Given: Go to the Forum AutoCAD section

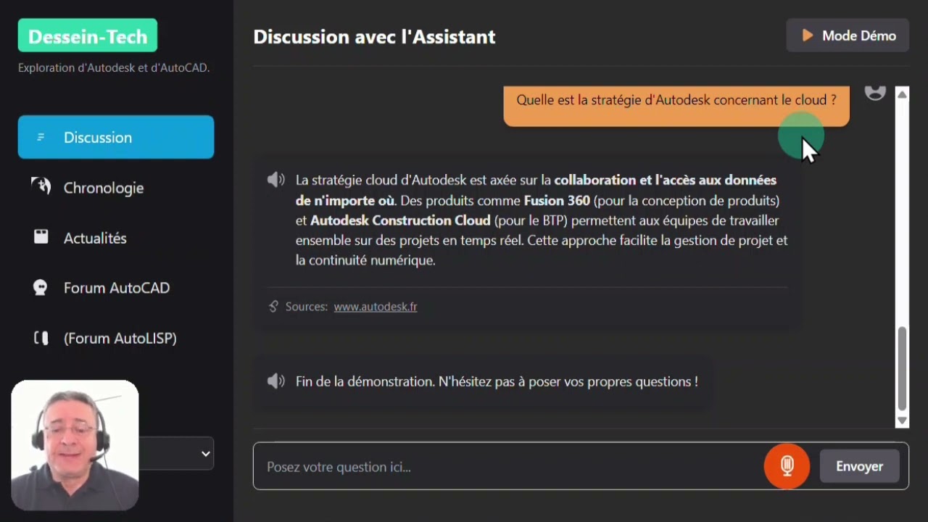Looking at the screenshot, I should (x=117, y=288).
